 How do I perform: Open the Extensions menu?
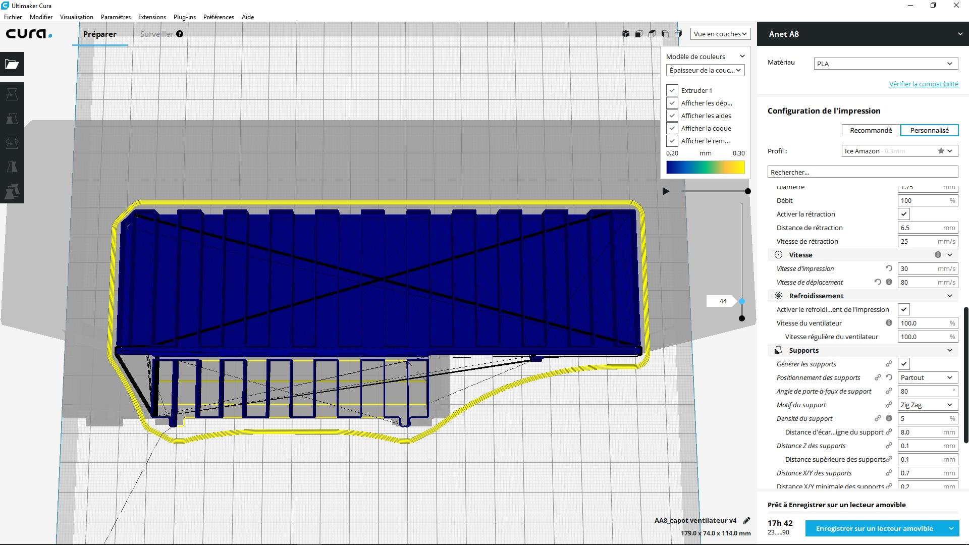tap(152, 17)
